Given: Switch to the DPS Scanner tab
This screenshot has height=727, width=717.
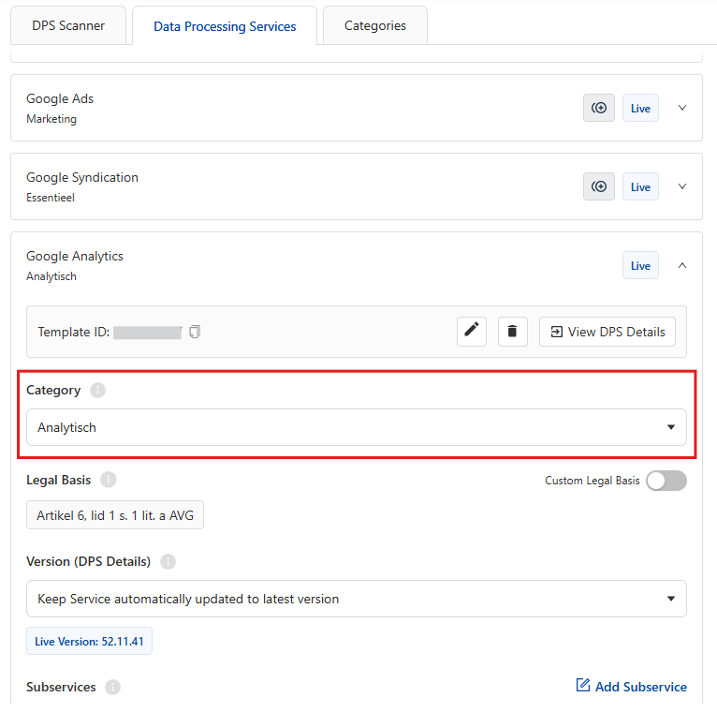Looking at the screenshot, I should tap(68, 25).
